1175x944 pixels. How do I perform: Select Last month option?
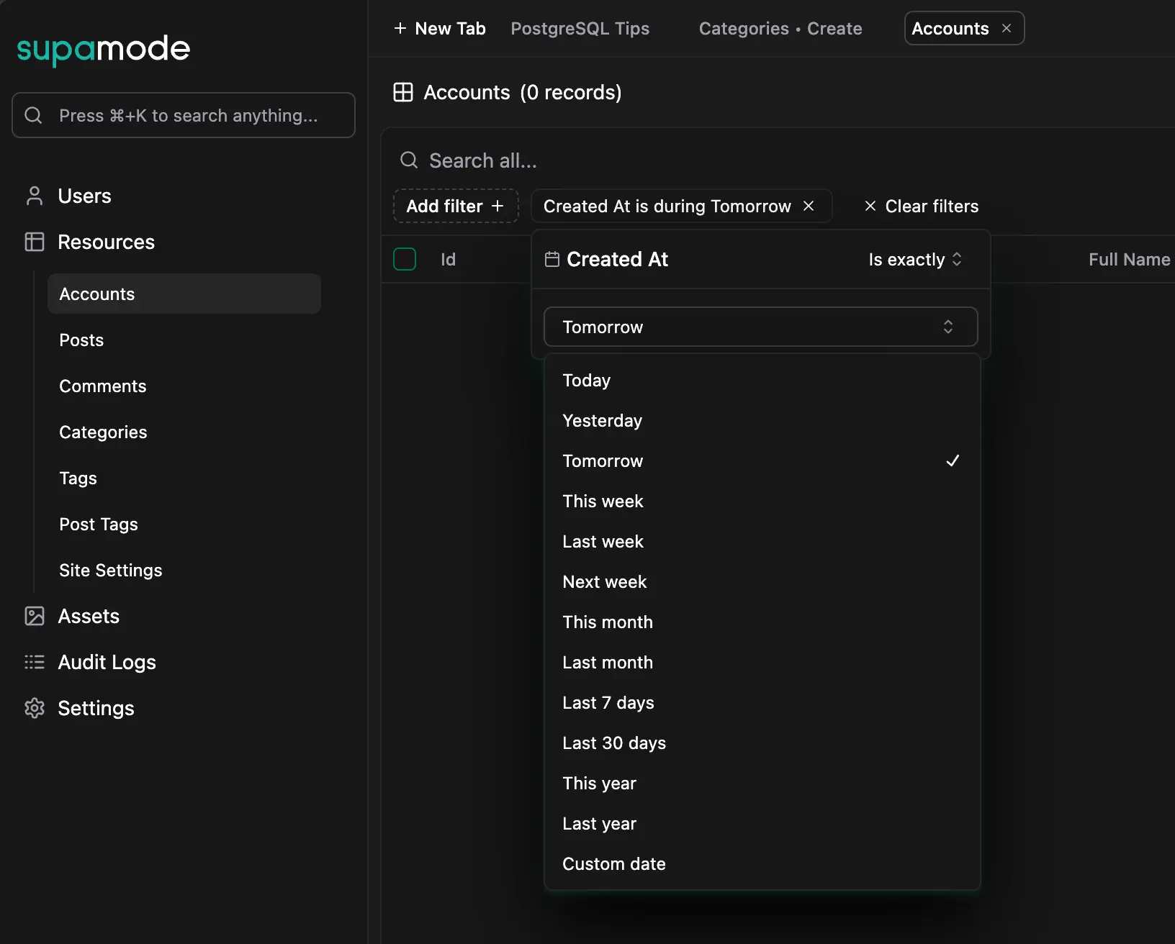point(762,662)
